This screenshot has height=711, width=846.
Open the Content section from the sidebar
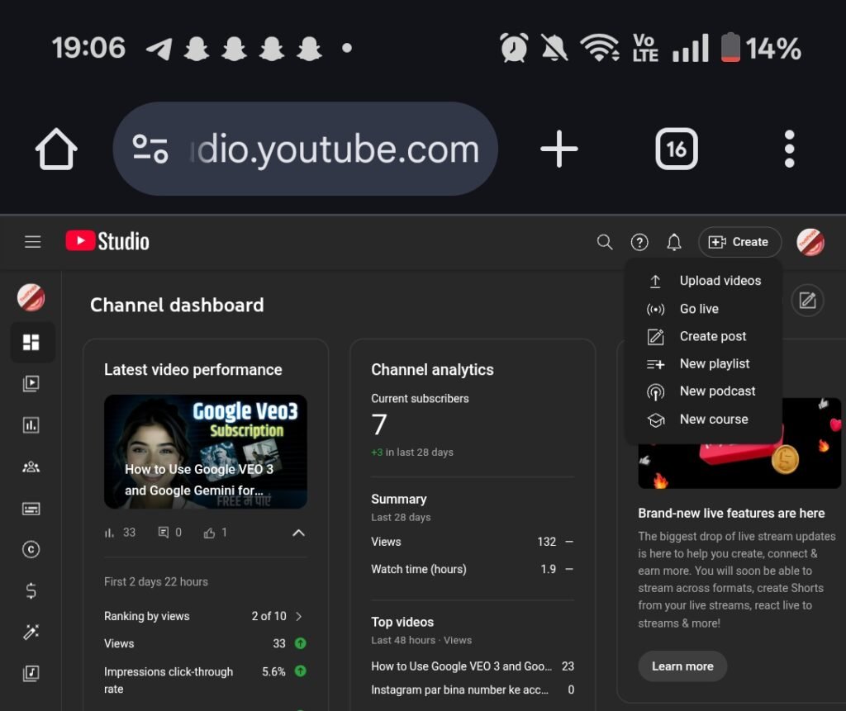[x=32, y=383]
